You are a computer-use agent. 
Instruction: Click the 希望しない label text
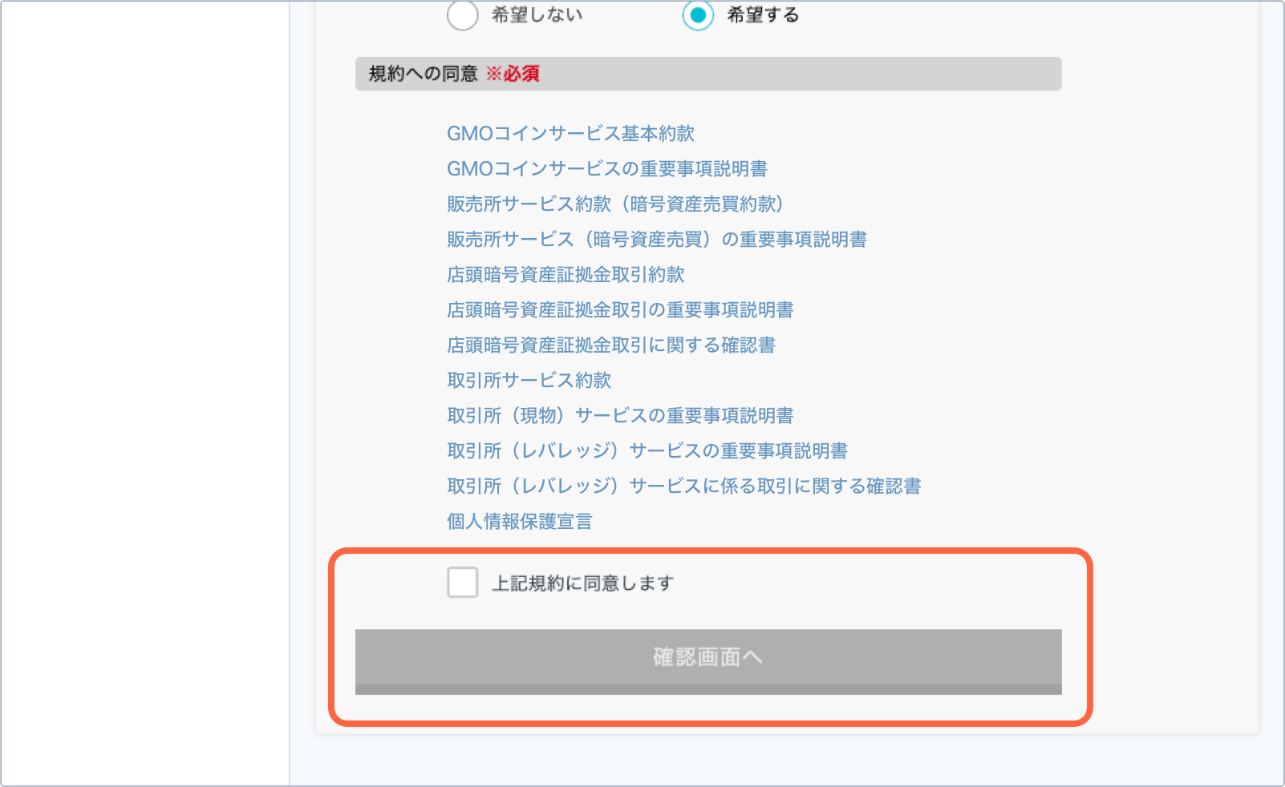[537, 14]
